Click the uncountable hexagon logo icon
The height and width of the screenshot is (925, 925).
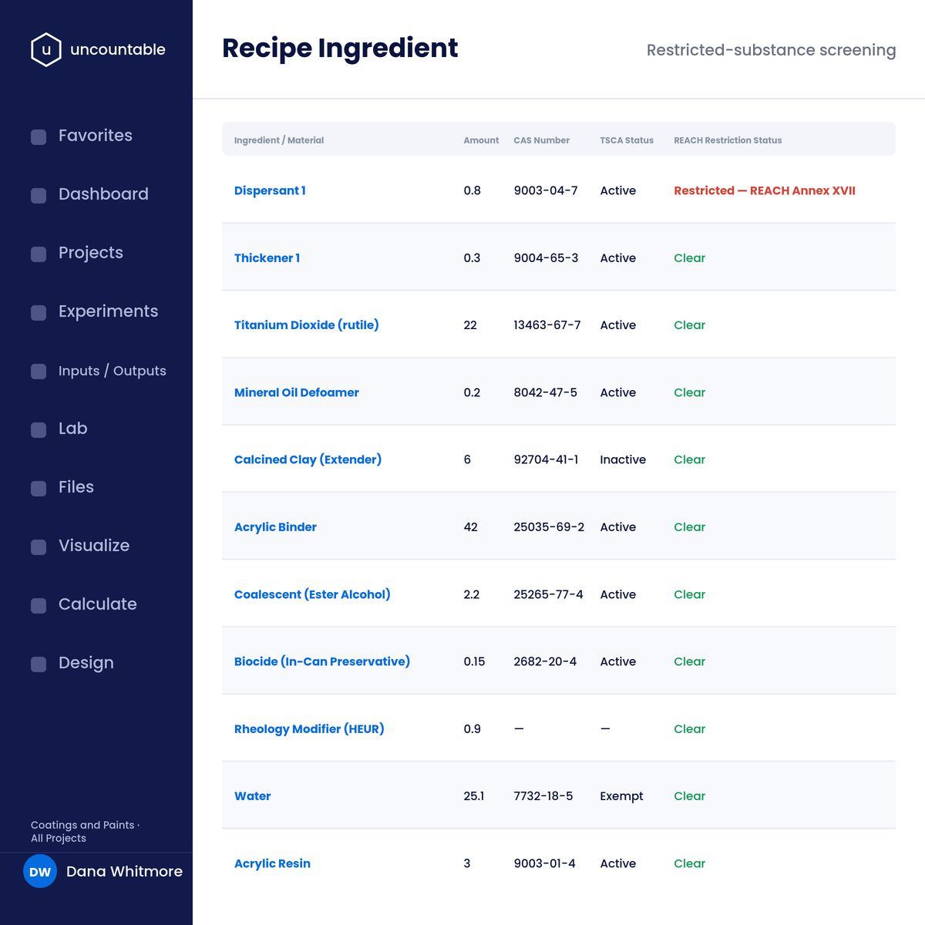[46, 49]
